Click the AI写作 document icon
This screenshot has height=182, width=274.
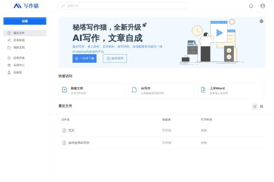point(134,90)
